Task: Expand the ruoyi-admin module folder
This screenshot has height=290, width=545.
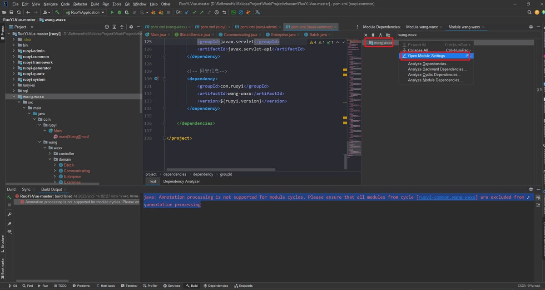Action: [x=14, y=51]
